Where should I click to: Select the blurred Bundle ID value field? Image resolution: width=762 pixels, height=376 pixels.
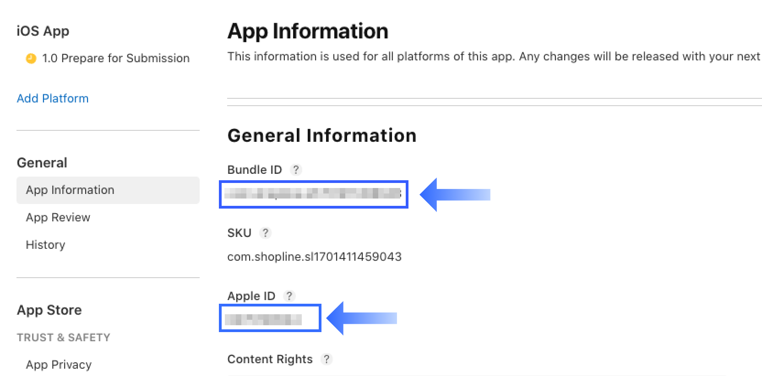pyautogui.click(x=314, y=194)
